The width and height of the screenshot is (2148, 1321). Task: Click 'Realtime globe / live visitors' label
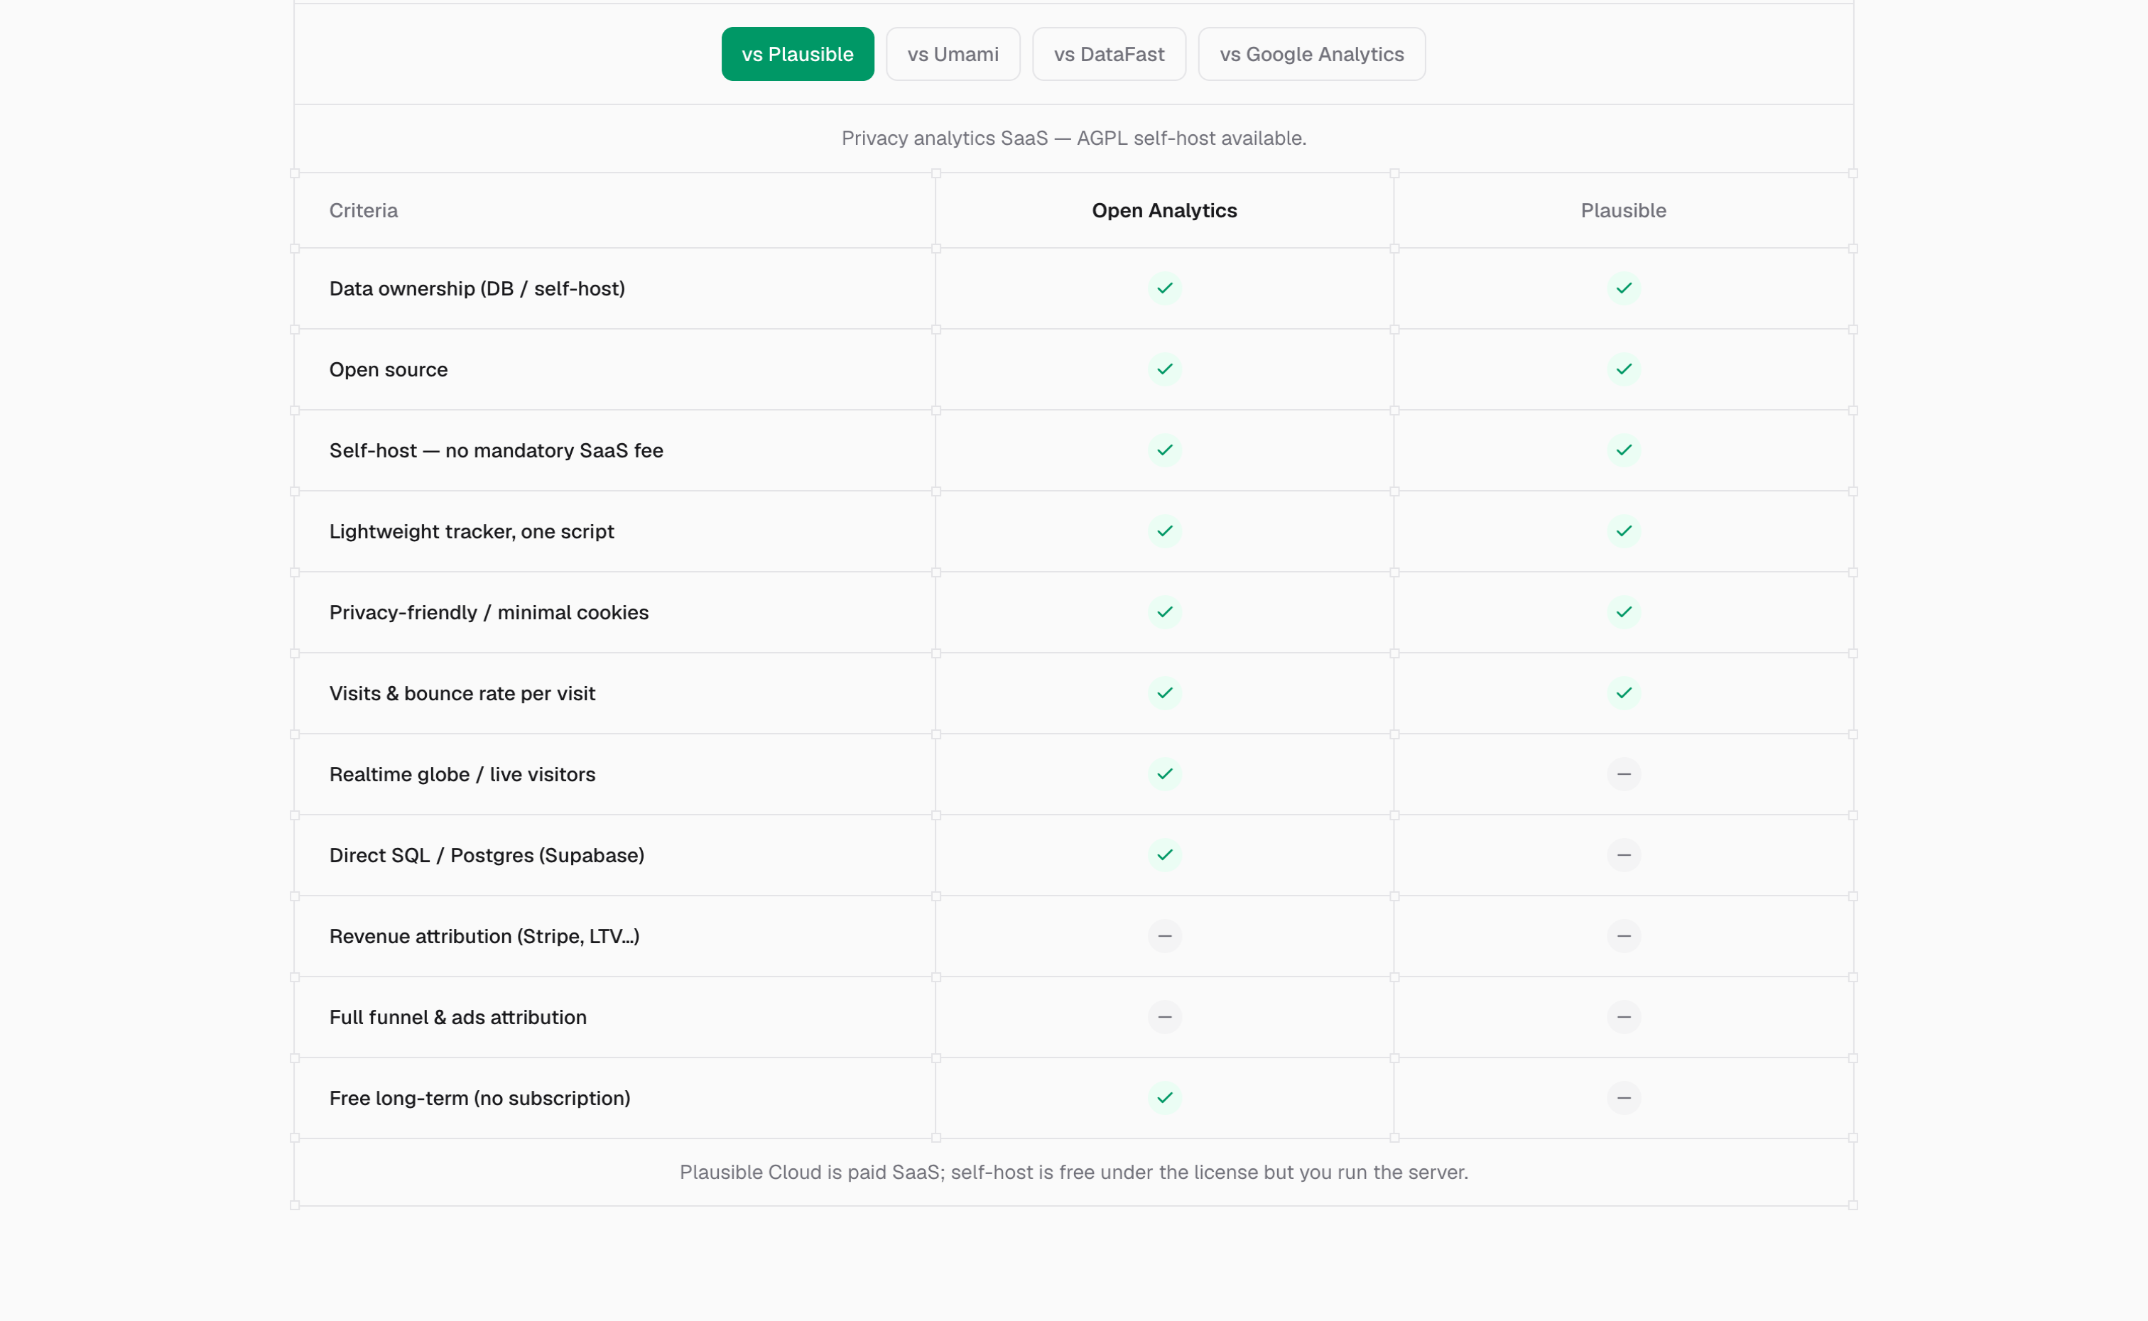pyautogui.click(x=462, y=774)
